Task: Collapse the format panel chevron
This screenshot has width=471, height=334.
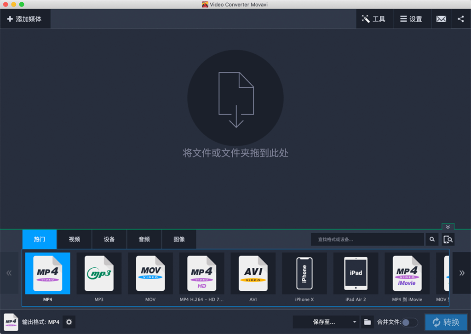Action: coord(448,227)
